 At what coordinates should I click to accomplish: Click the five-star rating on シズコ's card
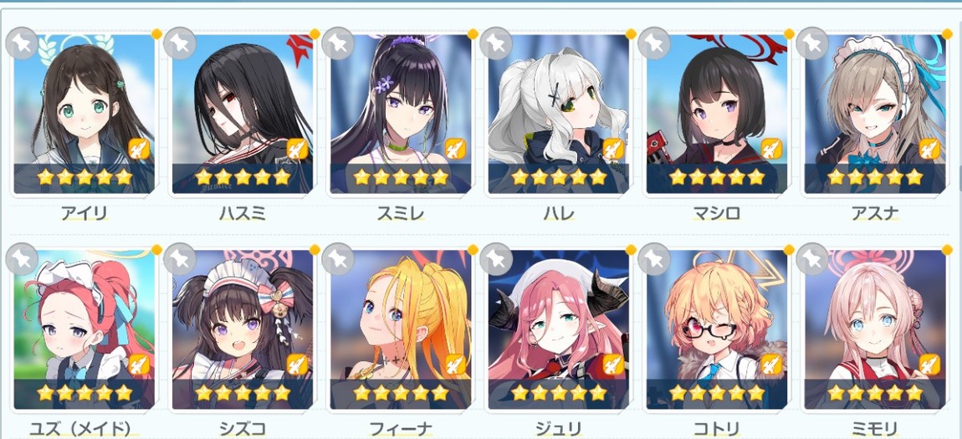pos(243,392)
